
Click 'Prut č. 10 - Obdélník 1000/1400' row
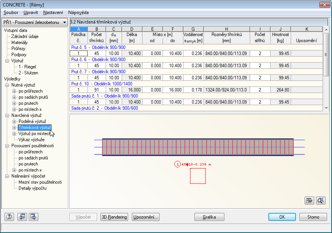(196, 84)
